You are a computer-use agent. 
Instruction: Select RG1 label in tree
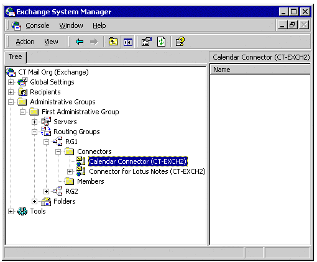click(71, 142)
